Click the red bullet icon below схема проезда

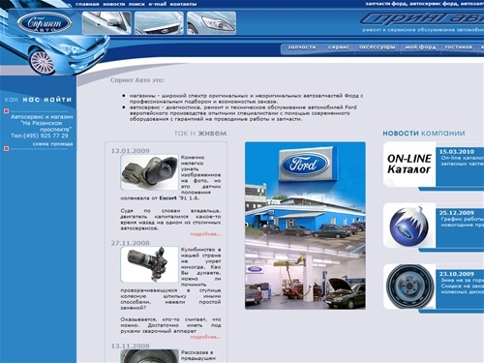[6, 149]
